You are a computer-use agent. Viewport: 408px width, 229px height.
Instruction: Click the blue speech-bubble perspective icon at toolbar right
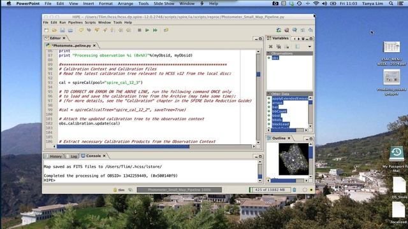(295, 30)
